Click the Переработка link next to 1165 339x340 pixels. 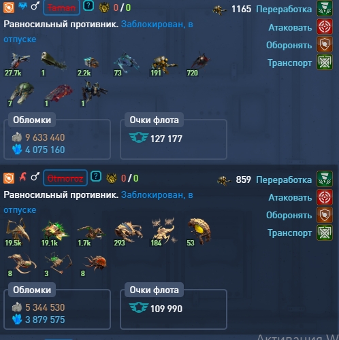point(284,9)
